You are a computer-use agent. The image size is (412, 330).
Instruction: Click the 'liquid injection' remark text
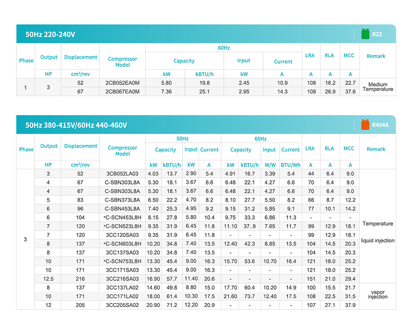tap(377, 241)
